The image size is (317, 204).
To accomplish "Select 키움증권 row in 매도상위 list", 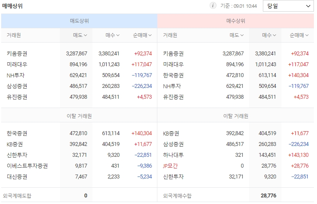I will (79, 54).
